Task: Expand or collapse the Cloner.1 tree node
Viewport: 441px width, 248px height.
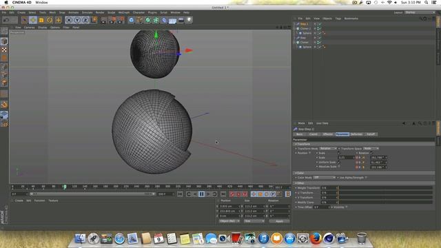Action: pyautogui.click(x=294, y=28)
